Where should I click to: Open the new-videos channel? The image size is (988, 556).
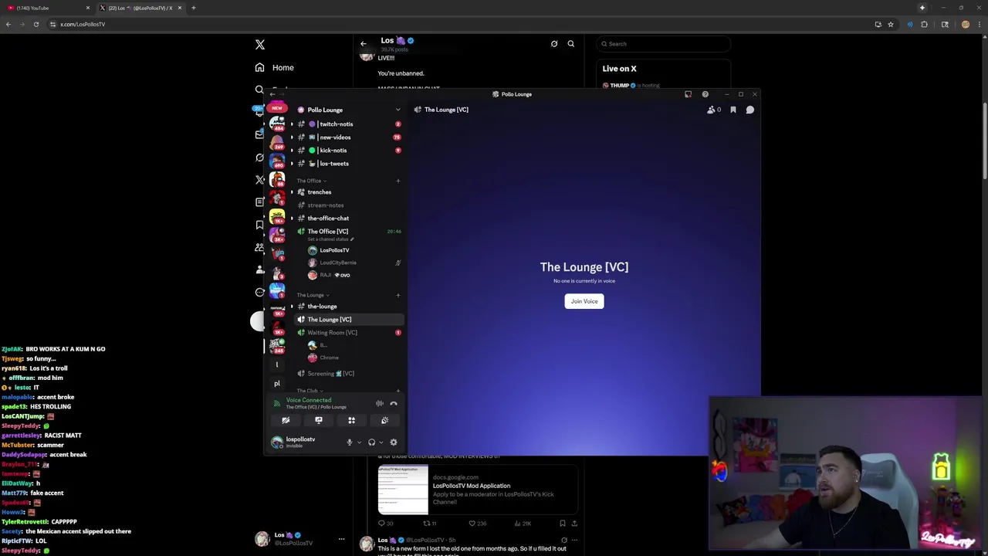coord(347,137)
